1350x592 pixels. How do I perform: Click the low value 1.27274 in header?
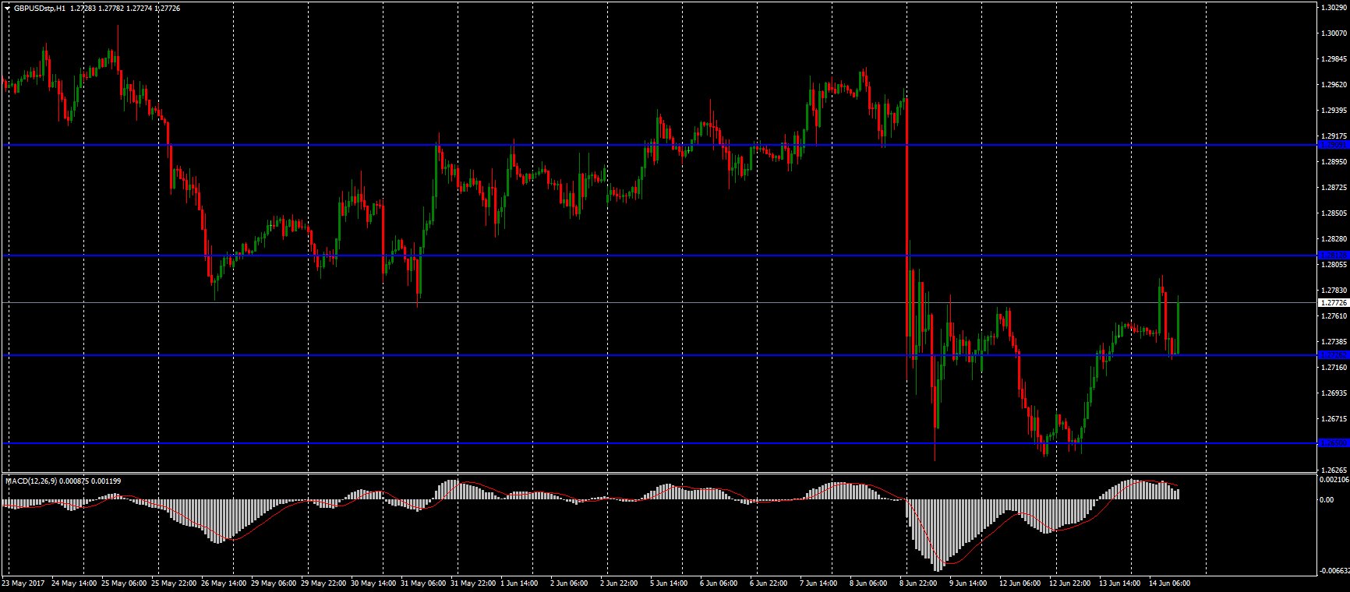pos(140,9)
